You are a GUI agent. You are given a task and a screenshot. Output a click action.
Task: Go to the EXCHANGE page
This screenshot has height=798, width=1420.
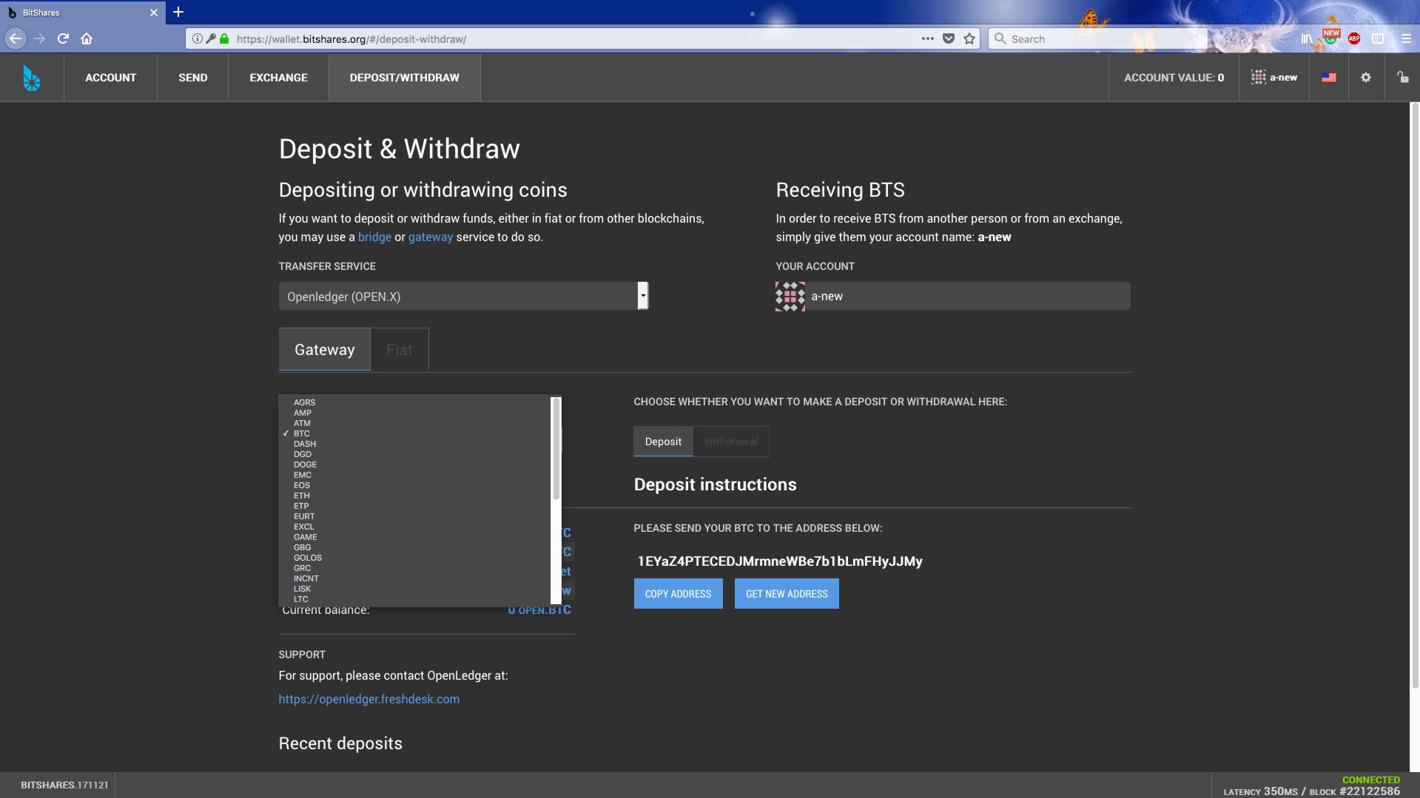[278, 78]
